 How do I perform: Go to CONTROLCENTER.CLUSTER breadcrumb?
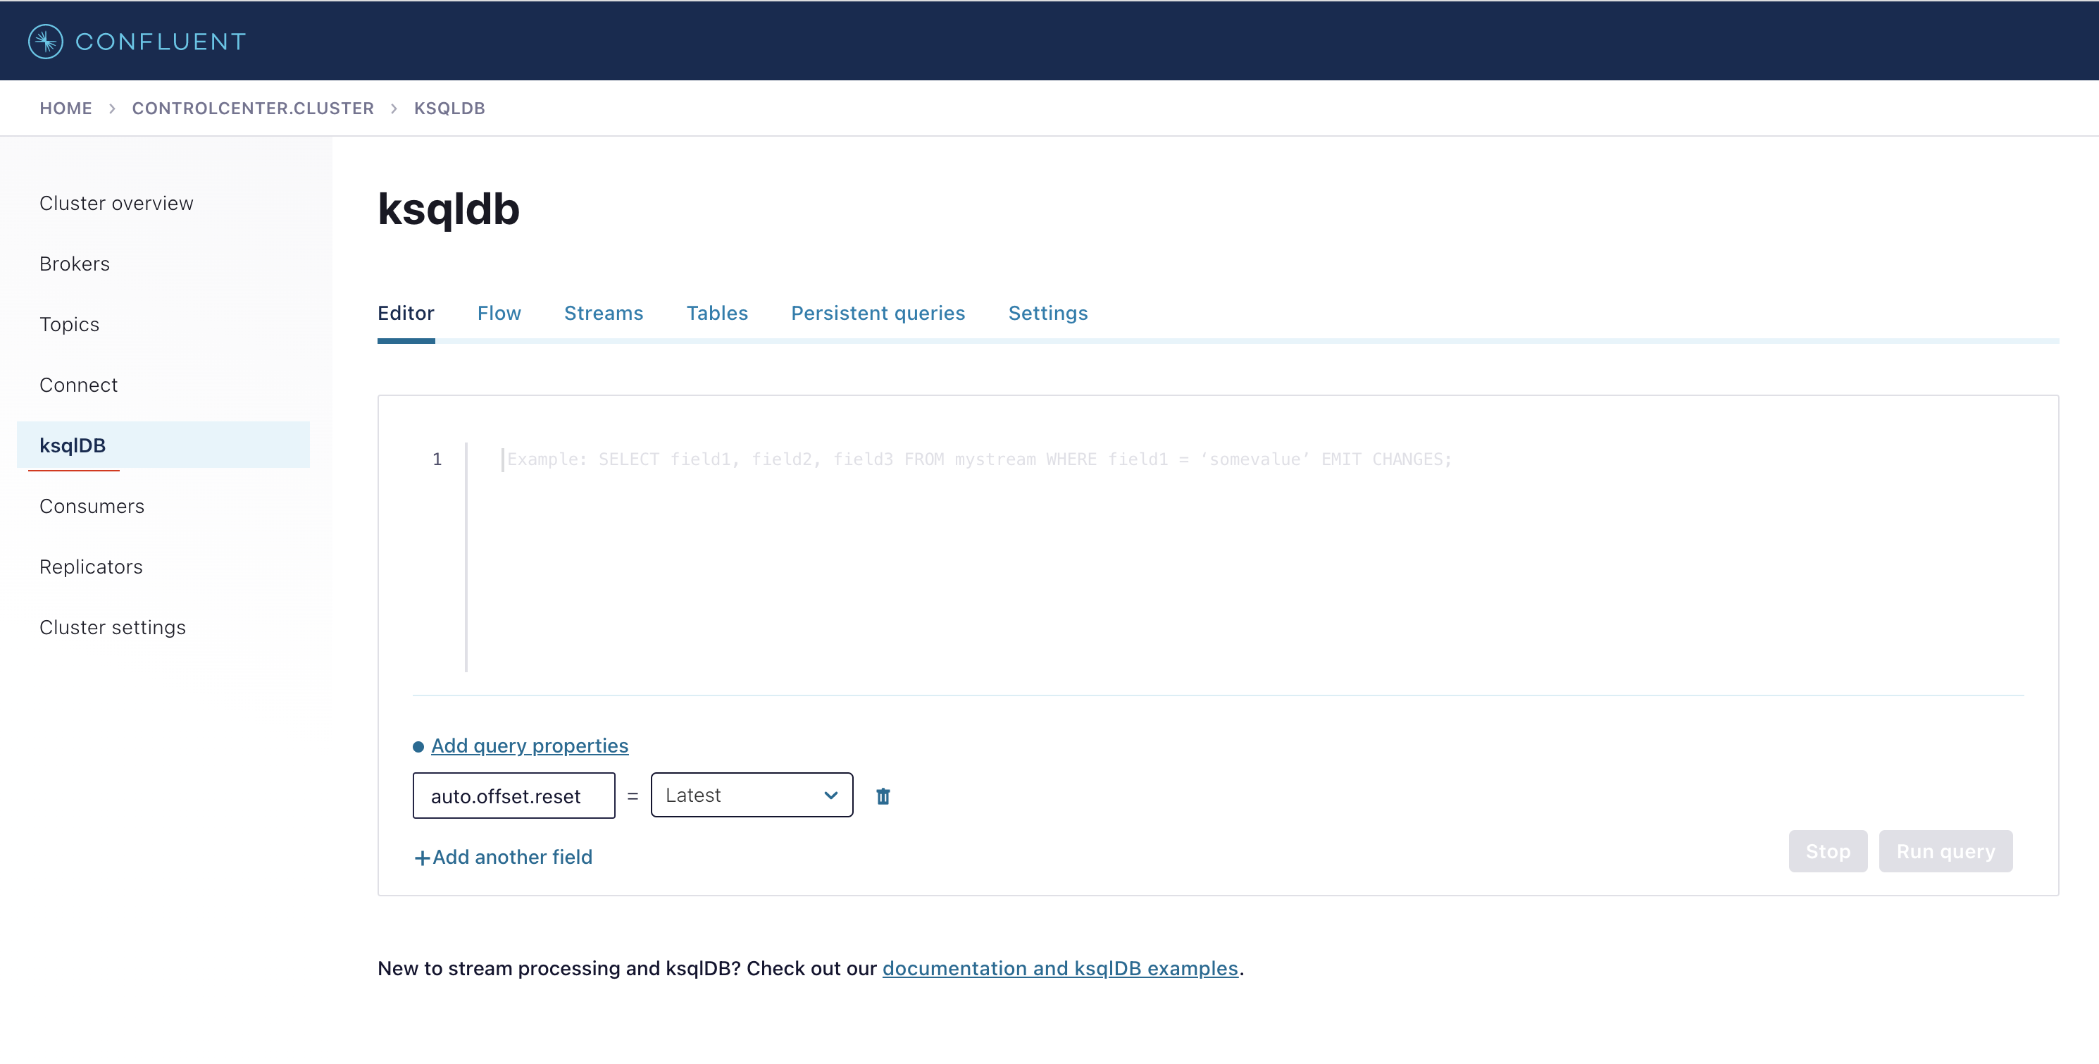coord(253,109)
